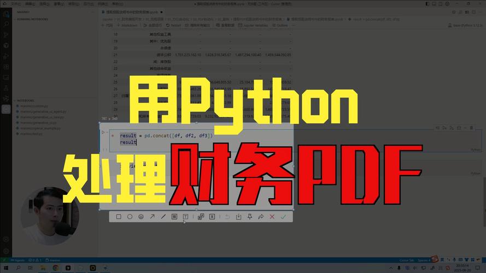The height and width of the screenshot is (273, 486).
Task: Click the cell language label Python
Action: [476, 150]
